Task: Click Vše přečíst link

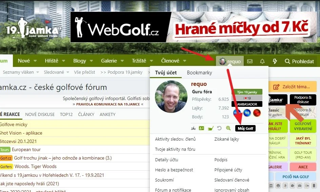Action: point(84,72)
